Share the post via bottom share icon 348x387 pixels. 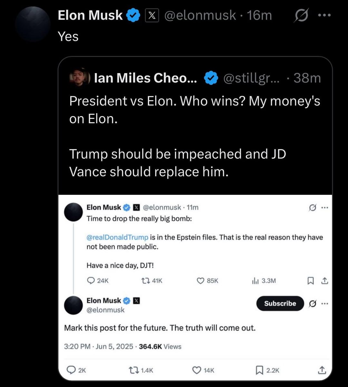tap(322, 370)
